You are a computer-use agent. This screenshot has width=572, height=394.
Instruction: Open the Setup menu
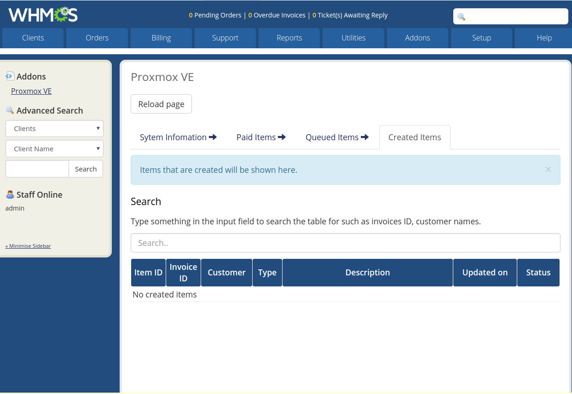pos(481,38)
